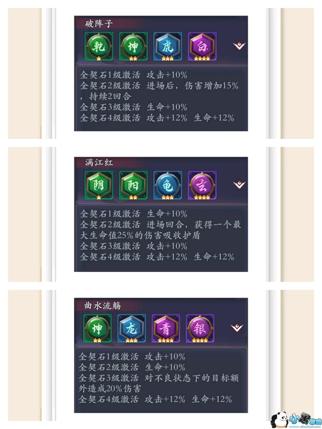Click the 满江红 set title header
The height and width of the screenshot is (429, 322).
click(99, 162)
